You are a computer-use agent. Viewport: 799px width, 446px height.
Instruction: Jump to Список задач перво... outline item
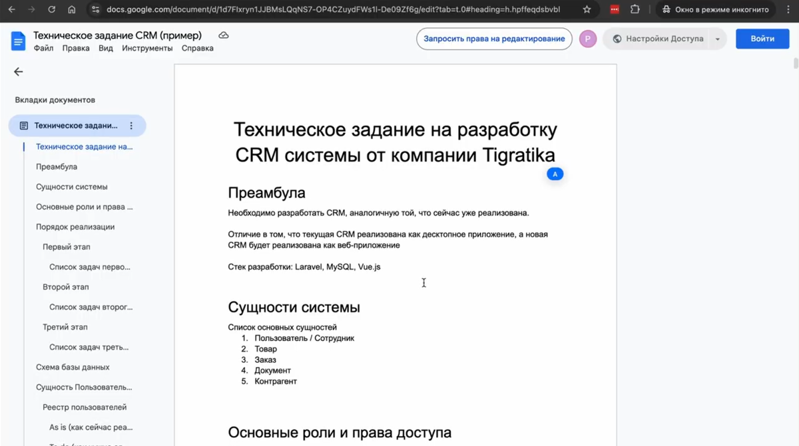pos(90,267)
